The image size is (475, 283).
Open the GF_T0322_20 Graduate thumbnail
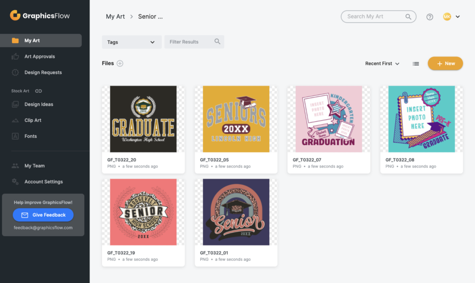coord(143,119)
